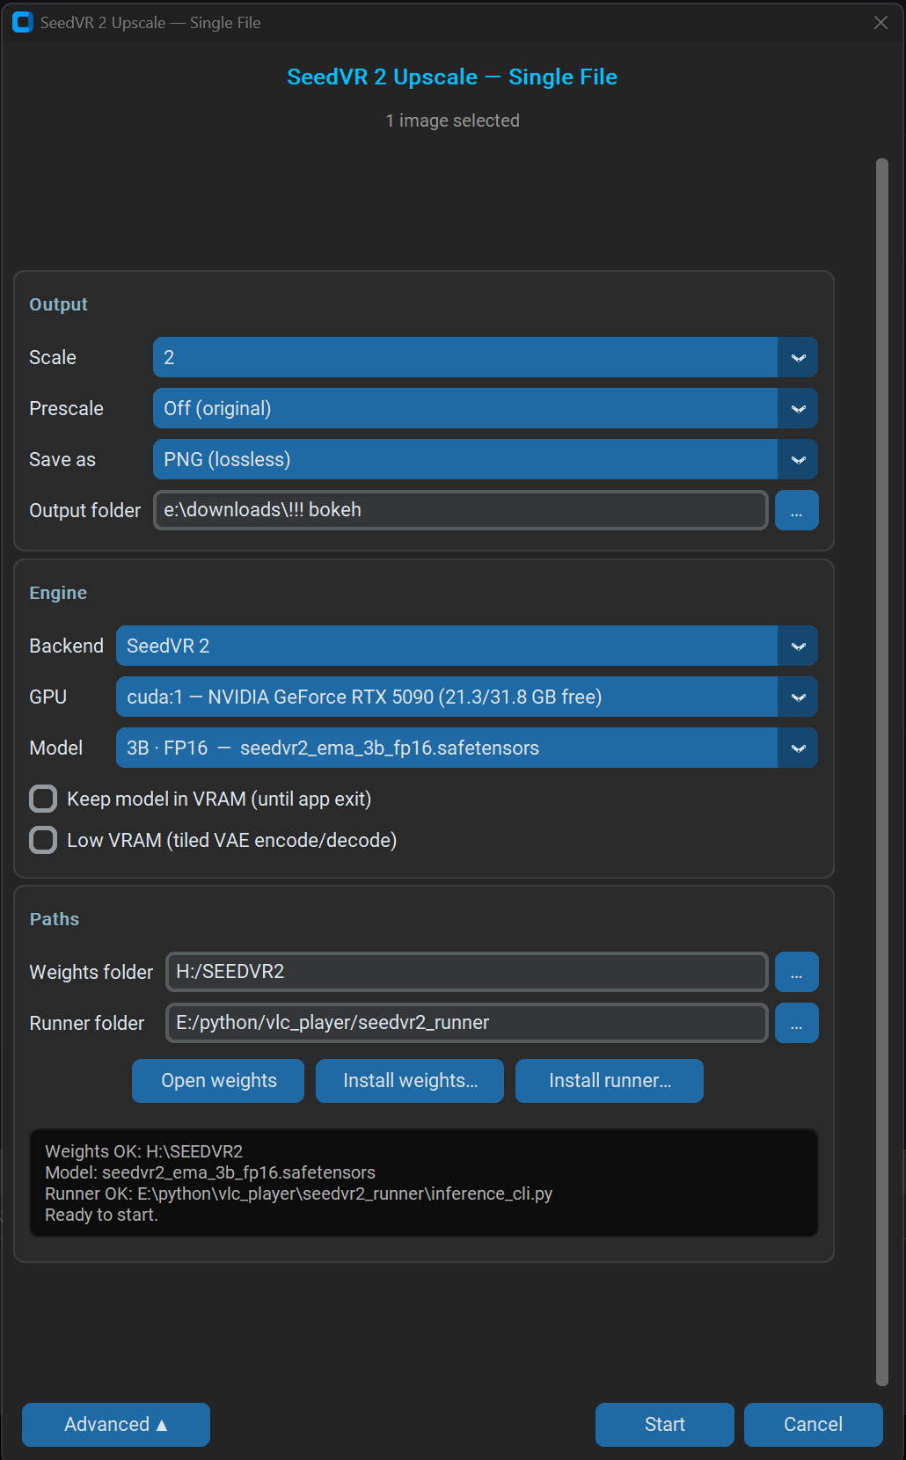Browse for the Output folder
906x1460 pixels.
797,511
